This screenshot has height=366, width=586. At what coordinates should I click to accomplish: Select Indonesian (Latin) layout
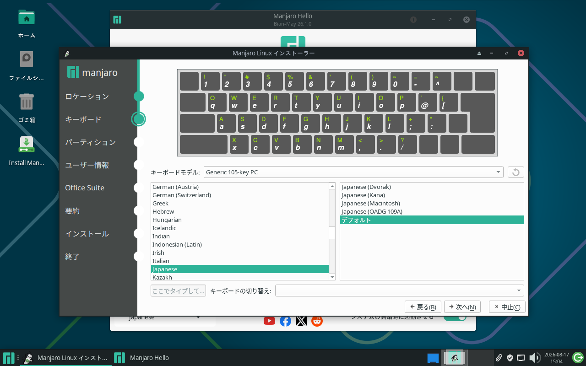tap(240, 244)
